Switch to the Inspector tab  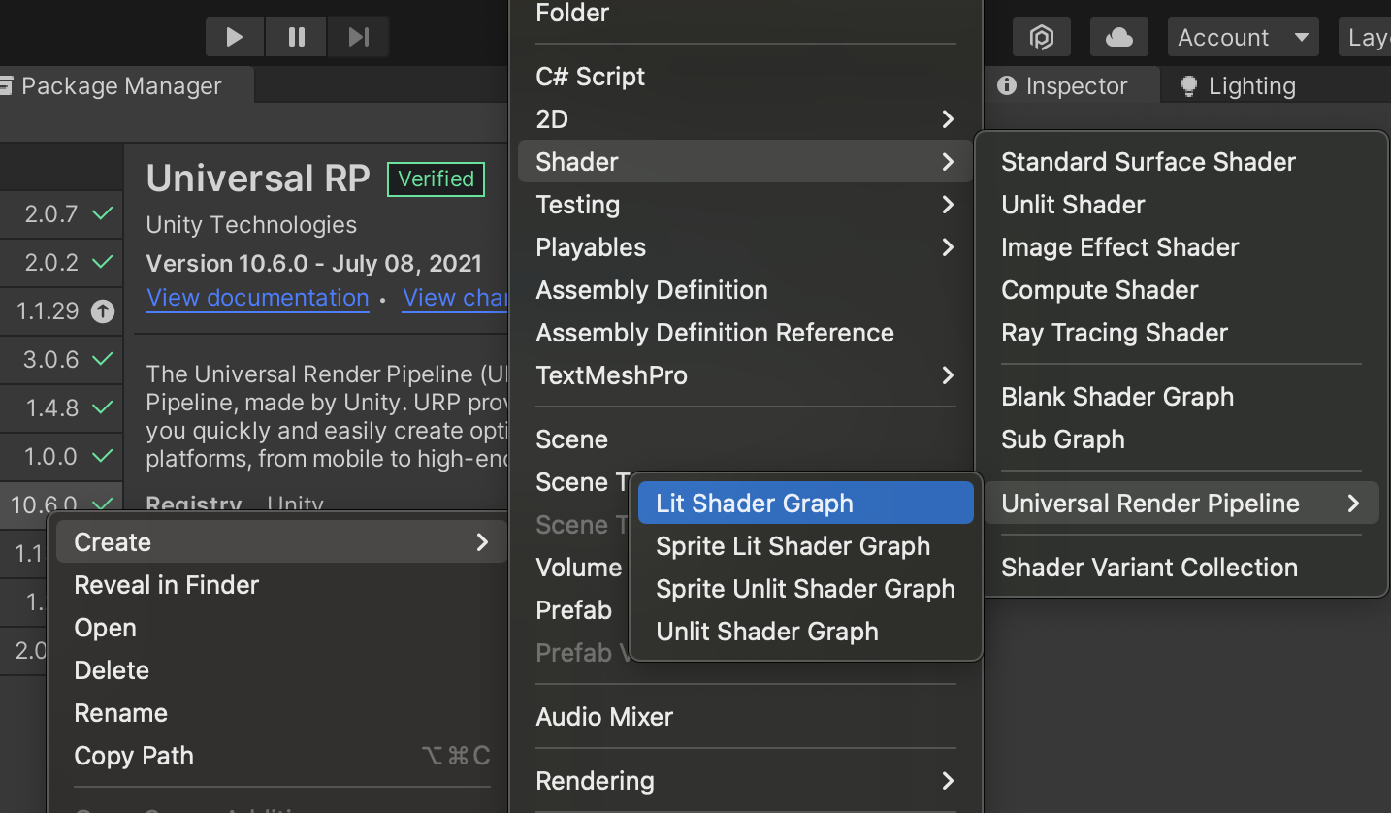pos(1072,85)
